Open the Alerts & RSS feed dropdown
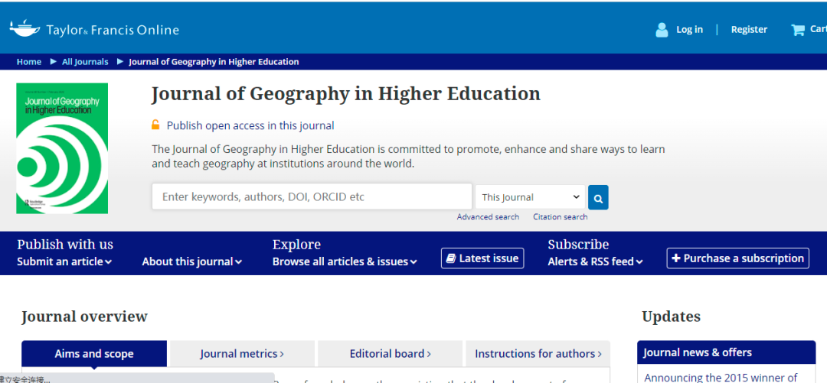 595,261
